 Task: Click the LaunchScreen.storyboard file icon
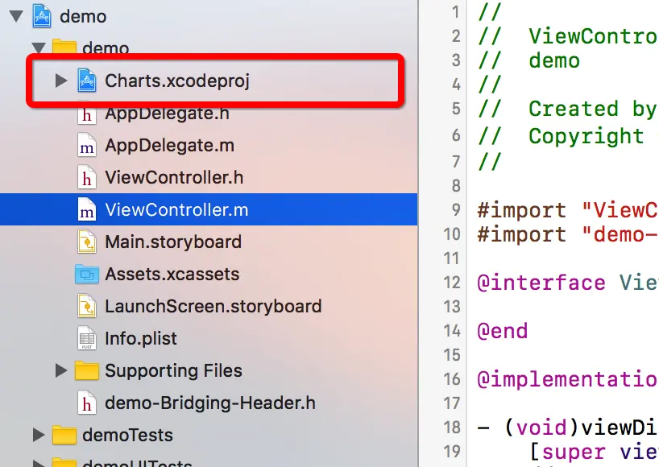click(x=87, y=306)
